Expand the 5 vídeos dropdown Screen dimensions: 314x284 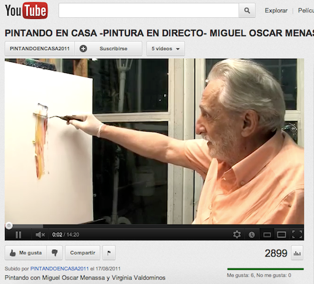(166, 48)
